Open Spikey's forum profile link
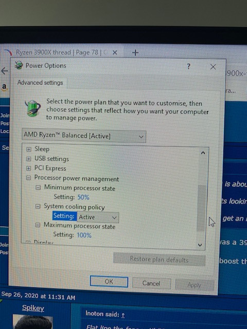 (x=33, y=308)
